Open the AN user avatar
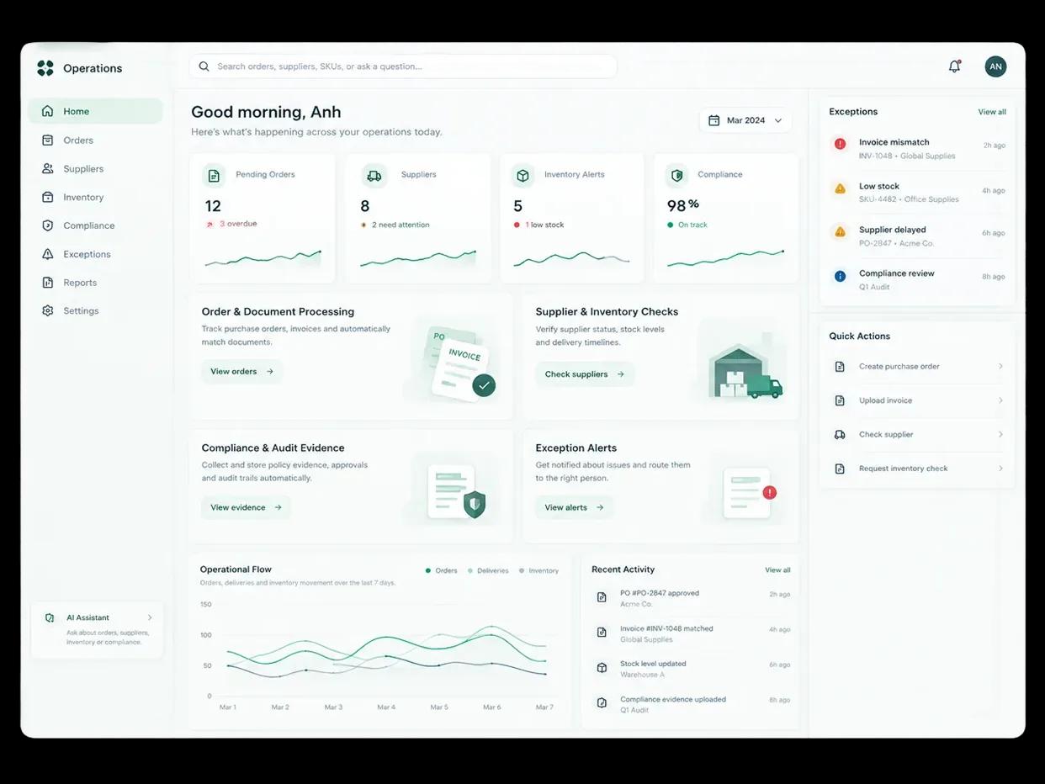The image size is (1045, 784). [x=995, y=66]
